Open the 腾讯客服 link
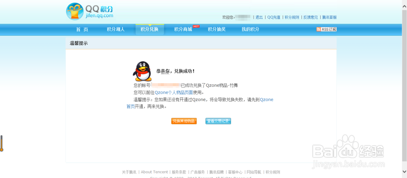The image size is (407, 178). click(329, 17)
